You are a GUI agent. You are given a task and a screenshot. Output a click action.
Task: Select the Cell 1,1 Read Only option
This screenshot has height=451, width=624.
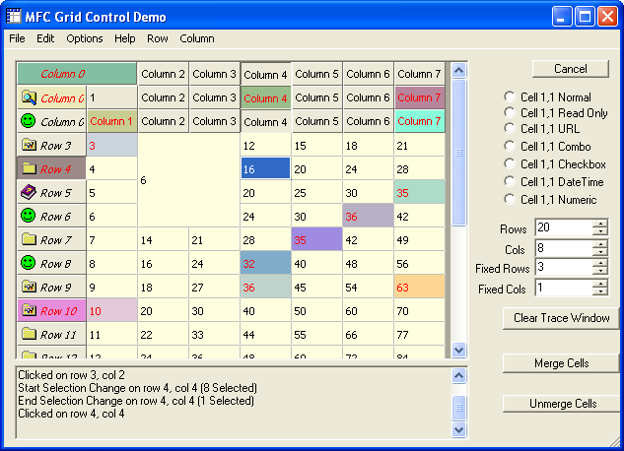pos(510,113)
